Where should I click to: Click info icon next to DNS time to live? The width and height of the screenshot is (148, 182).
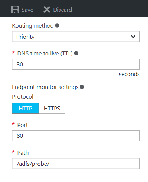(x=76, y=53)
